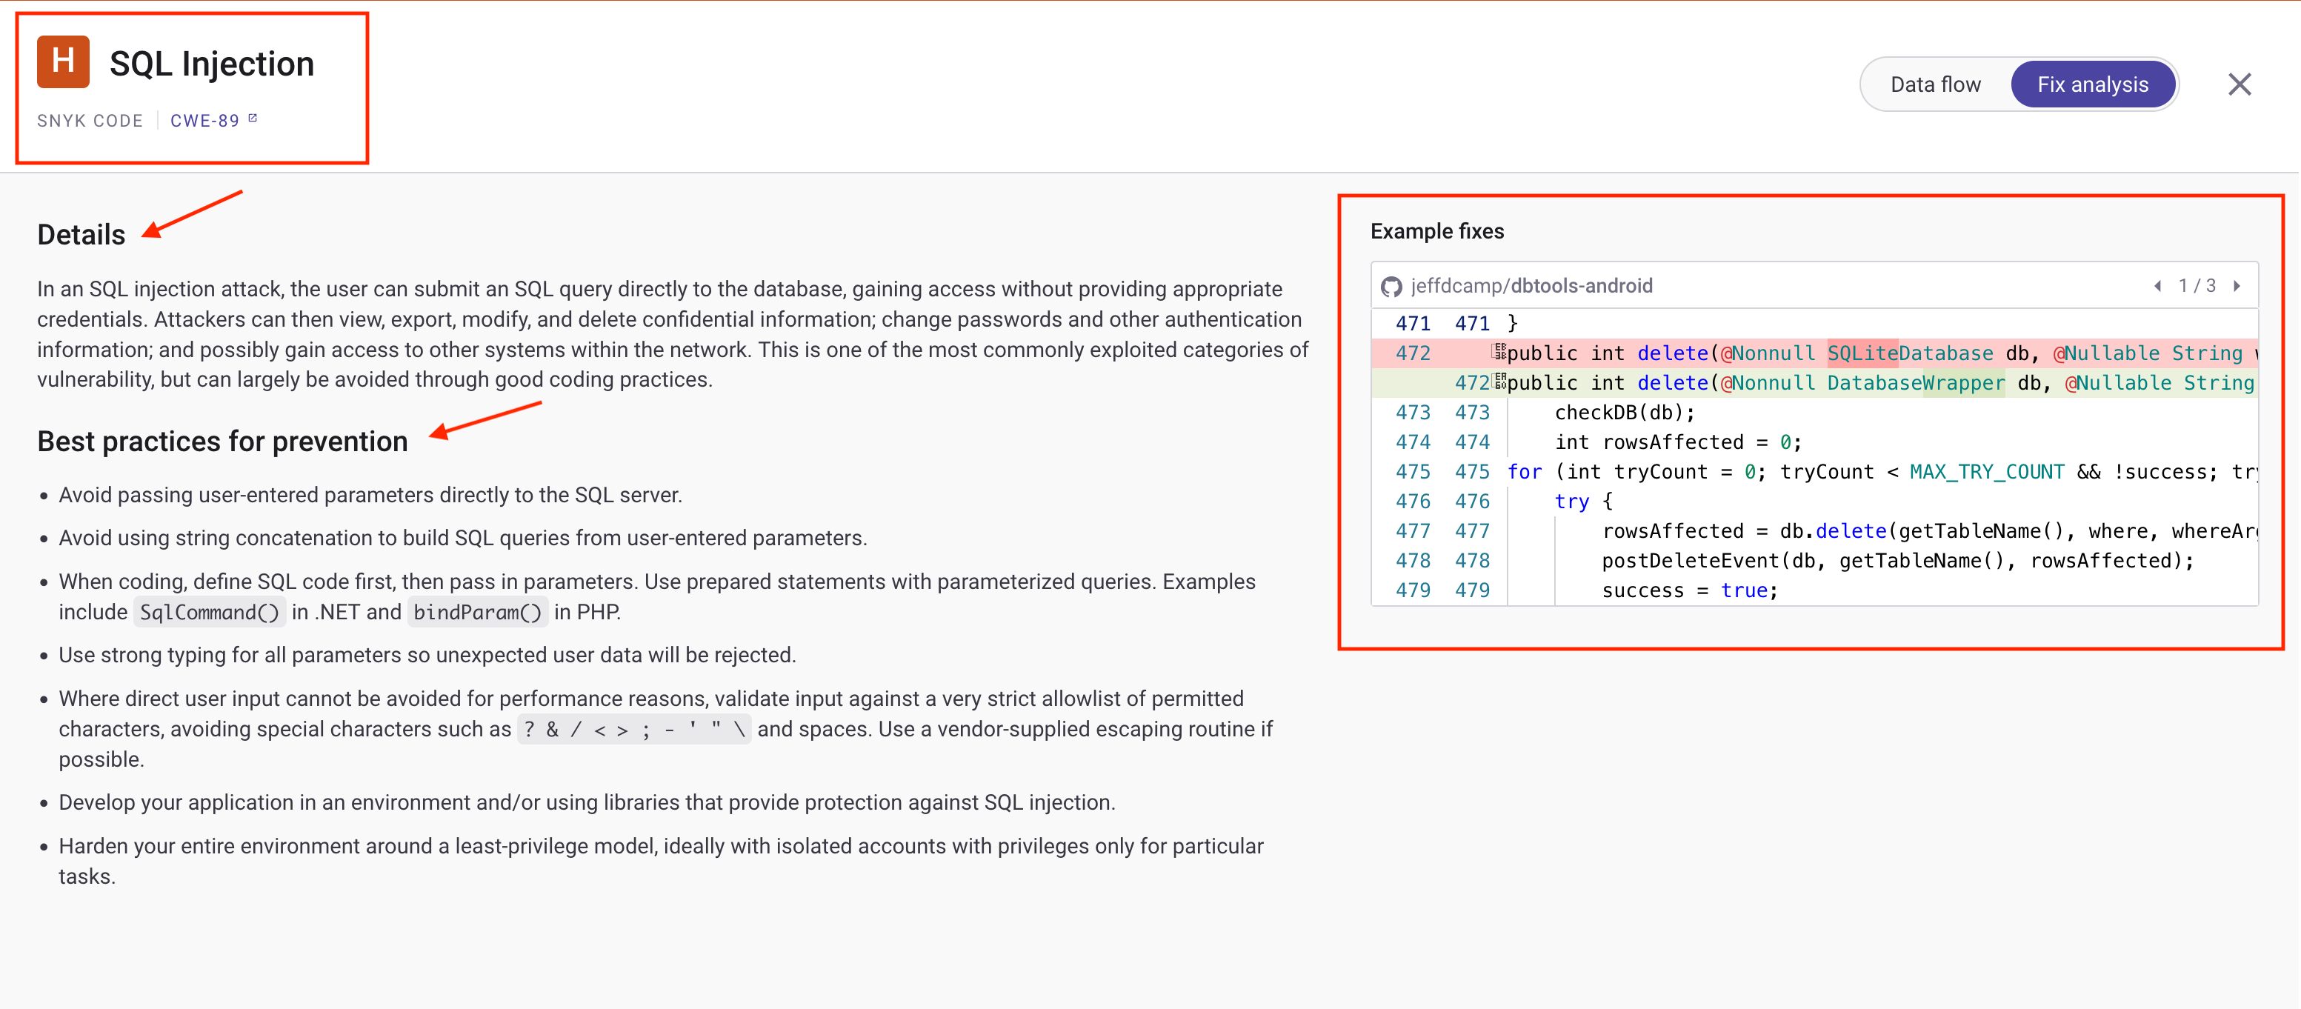Click line number 475 in code diff
The height and width of the screenshot is (1009, 2301).
pyautogui.click(x=1412, y=471)
